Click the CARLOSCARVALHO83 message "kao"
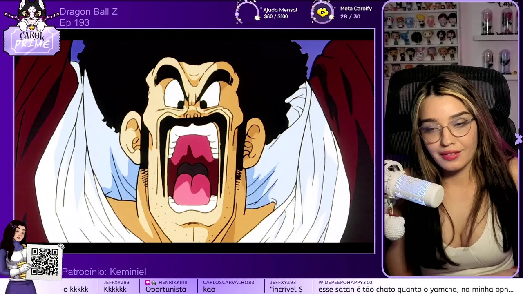The image size is (523, 294). (209, 289)
